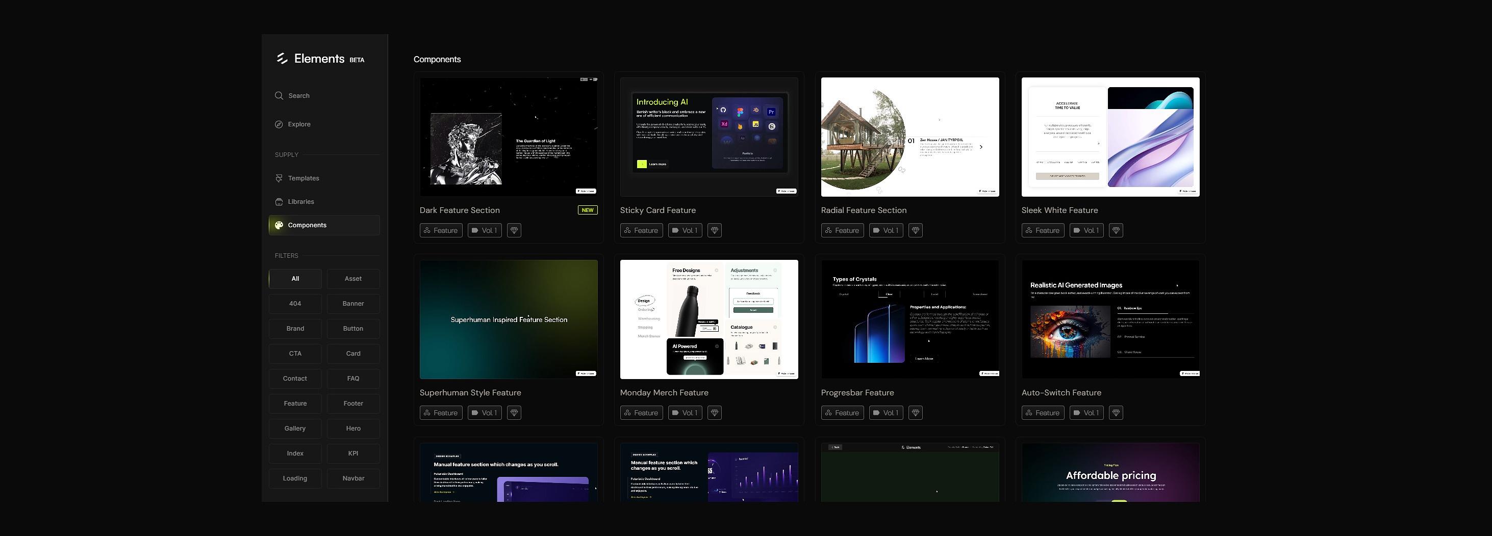This screenshot has width=1492, height=536.
Task: Open the Dark Feature Section statue thumbnail
Action: (x=509, y=137)
